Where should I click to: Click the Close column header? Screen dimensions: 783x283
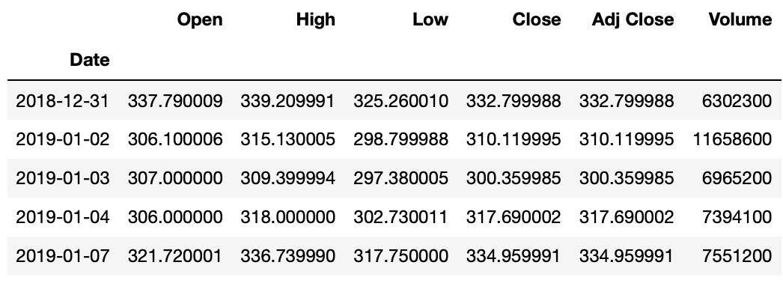(537, 19)
